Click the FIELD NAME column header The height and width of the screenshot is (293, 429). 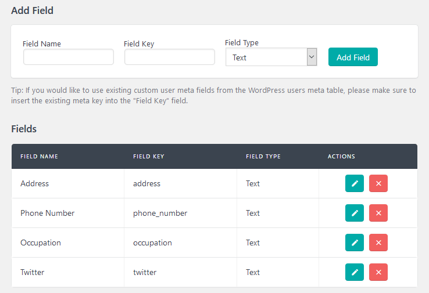coord(39,157)
